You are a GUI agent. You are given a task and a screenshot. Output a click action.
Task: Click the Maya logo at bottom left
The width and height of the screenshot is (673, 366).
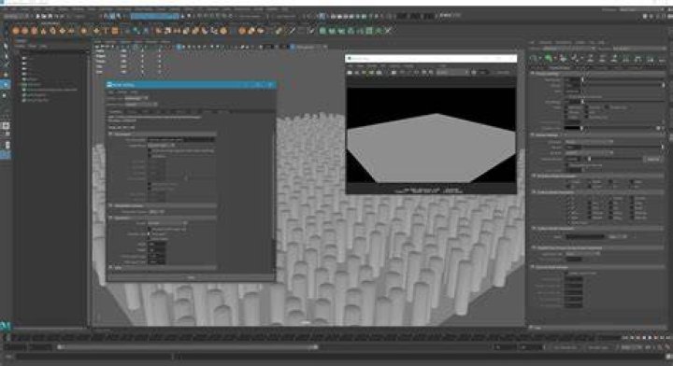[6, 326]
